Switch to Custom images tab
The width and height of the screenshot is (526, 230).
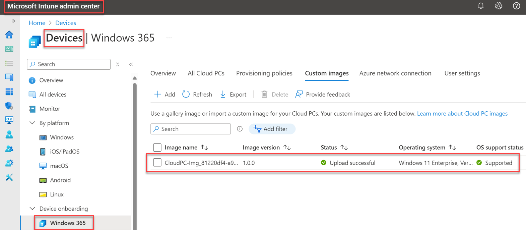click(327, 73)
